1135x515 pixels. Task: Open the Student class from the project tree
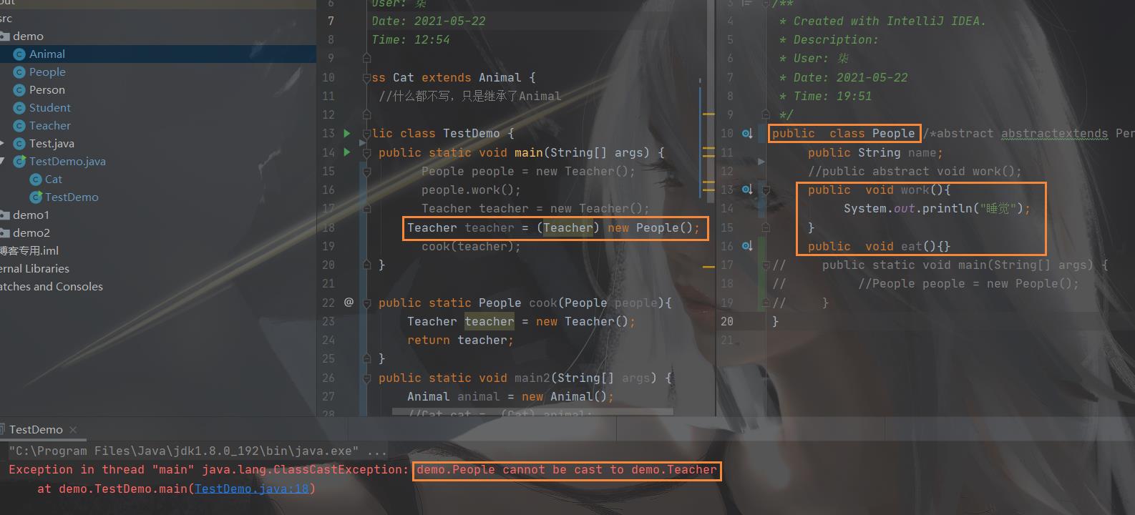[x=50, y=107]
